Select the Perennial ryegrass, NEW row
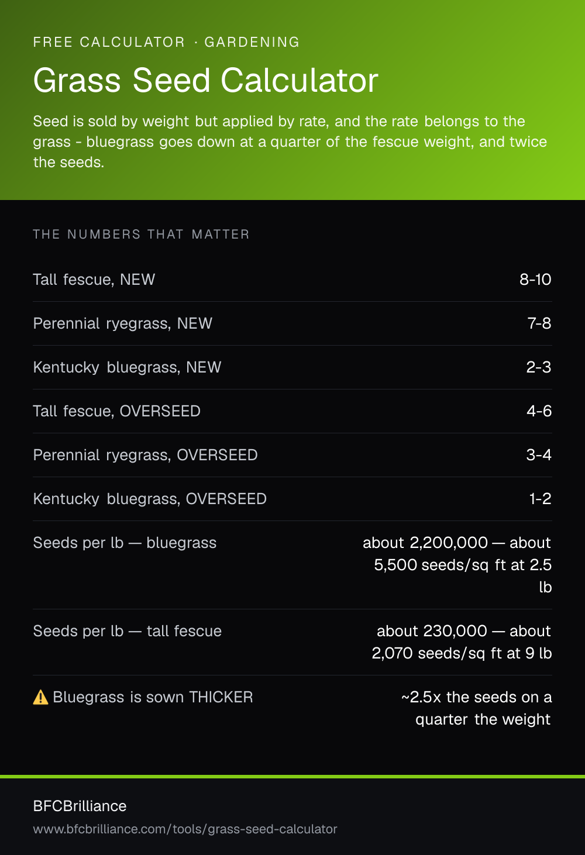 [292, 323]
